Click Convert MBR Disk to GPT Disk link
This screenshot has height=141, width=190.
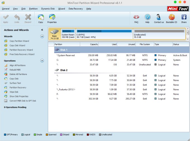23,101
